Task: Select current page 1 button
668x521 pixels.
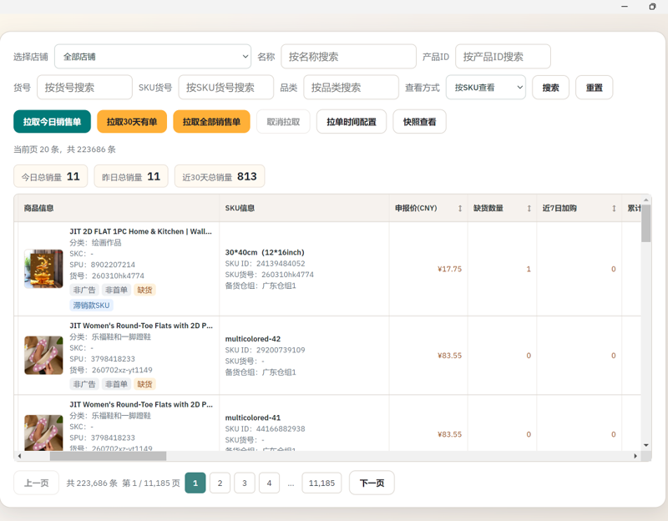Action: tap(195, 483)
